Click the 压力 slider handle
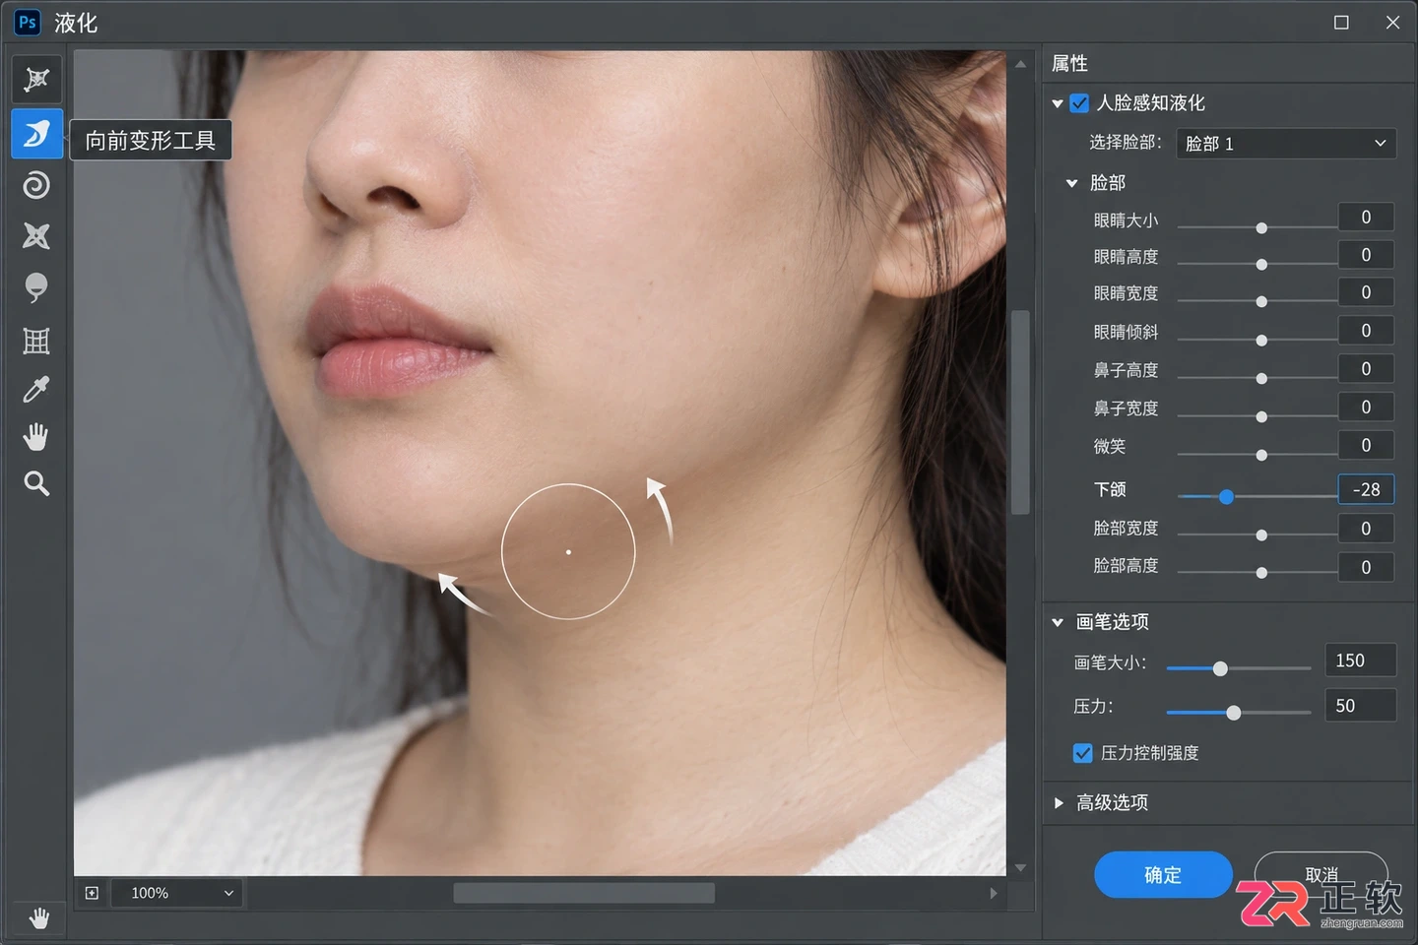Screen dimensions: 1418x945 1233,713
